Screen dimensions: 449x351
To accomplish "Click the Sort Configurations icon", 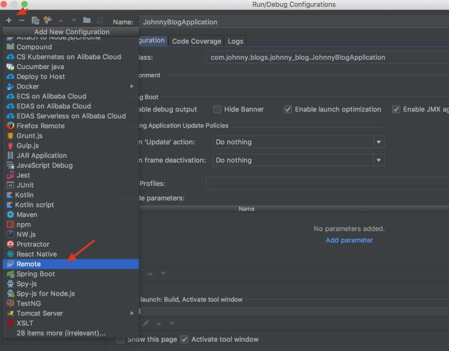I will [100, 21].
